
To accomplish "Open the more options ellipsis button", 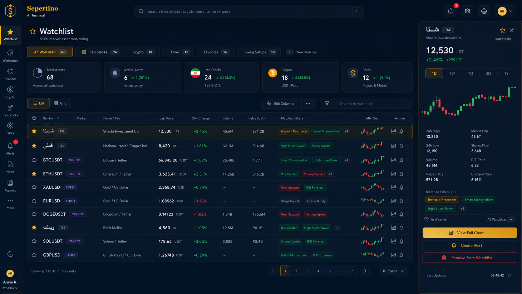I will click(308, 103).
